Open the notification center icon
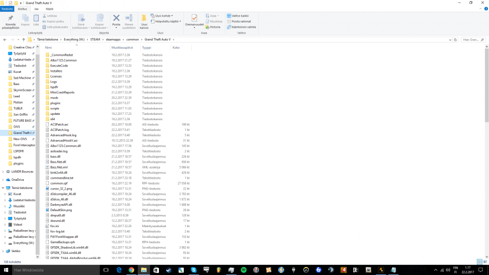This screenshot has width=489, height=275. click(481, 270)
